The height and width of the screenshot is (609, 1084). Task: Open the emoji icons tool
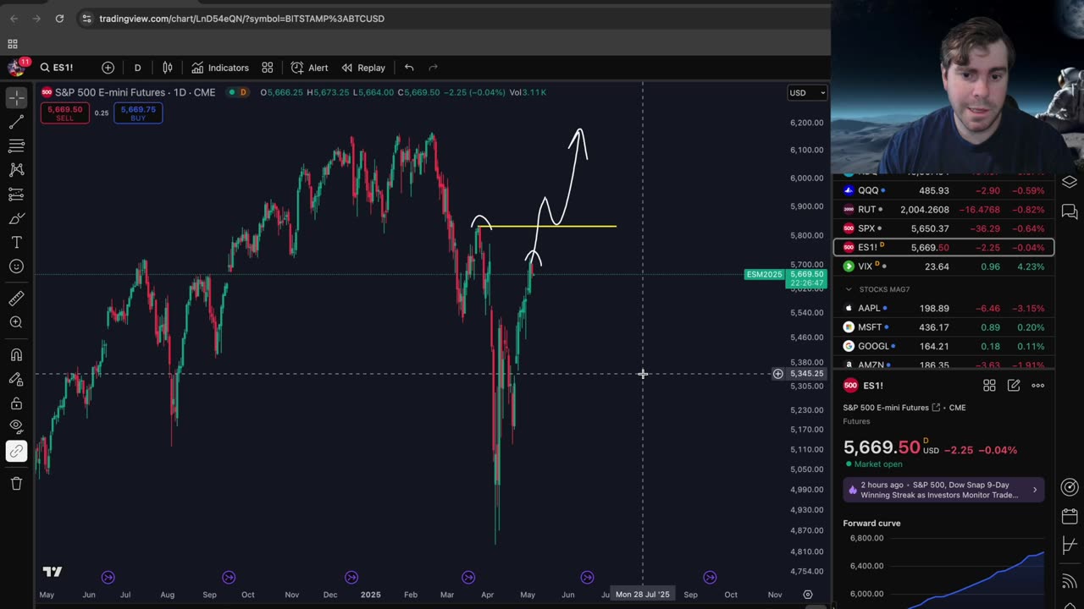(16, 267)
